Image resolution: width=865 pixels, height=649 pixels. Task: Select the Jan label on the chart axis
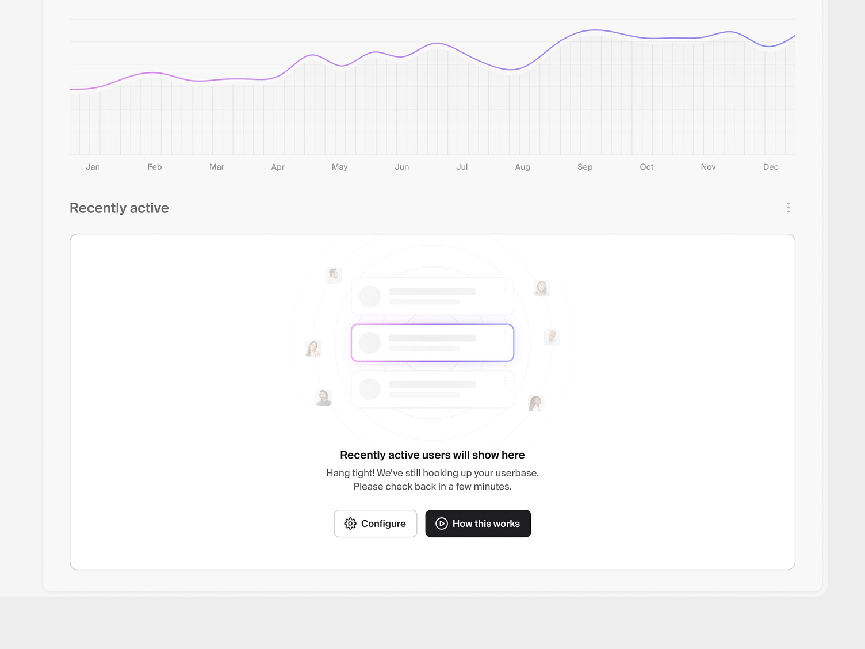click(93, 167)
